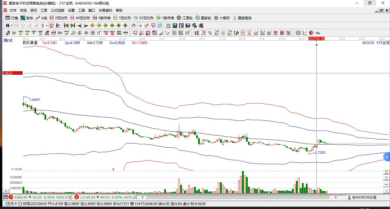Click the yellow grid table icon
Image resolution: width=390 pixels, height=209 pixels.
click(x=298, y=33)
